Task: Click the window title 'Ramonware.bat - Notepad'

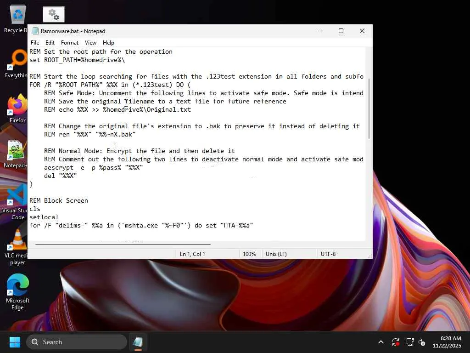Action: pyautogui.click(x=73, y=31)
